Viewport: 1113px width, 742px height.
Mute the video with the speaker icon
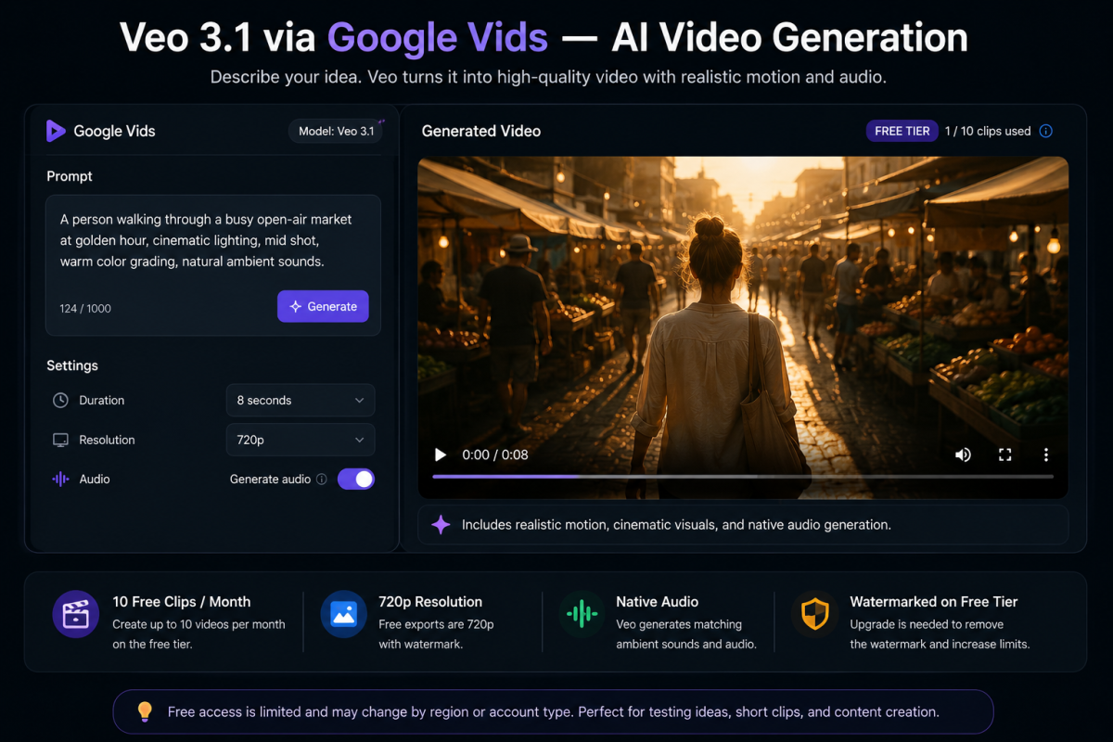964,454
